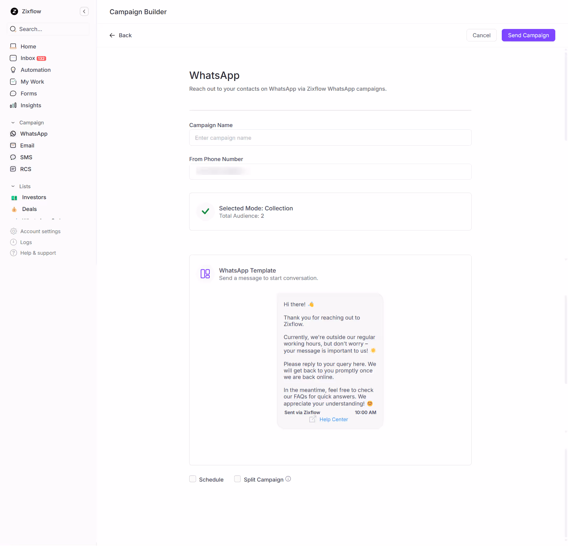The image size is (568, 546).
Task: Open Account settings gear icon
Action: (13, 231)
